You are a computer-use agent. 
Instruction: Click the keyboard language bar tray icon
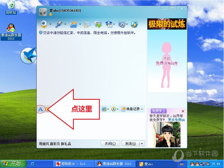pyautogui.click(x=182, y=164)
